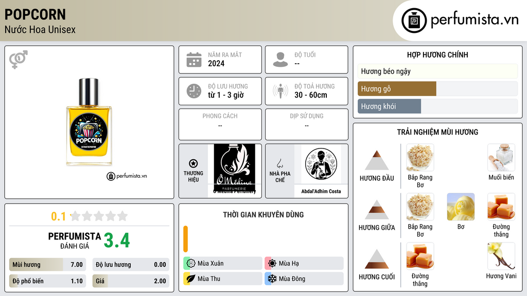Click the green 3.4 Perfumista score
Screen dimensions: 527x296
(x=117, y=240)
